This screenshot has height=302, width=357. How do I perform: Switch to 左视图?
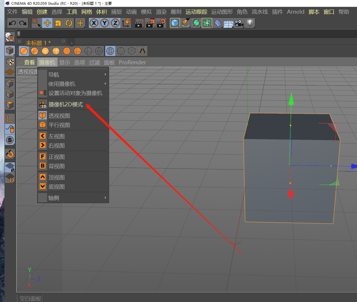73,136
